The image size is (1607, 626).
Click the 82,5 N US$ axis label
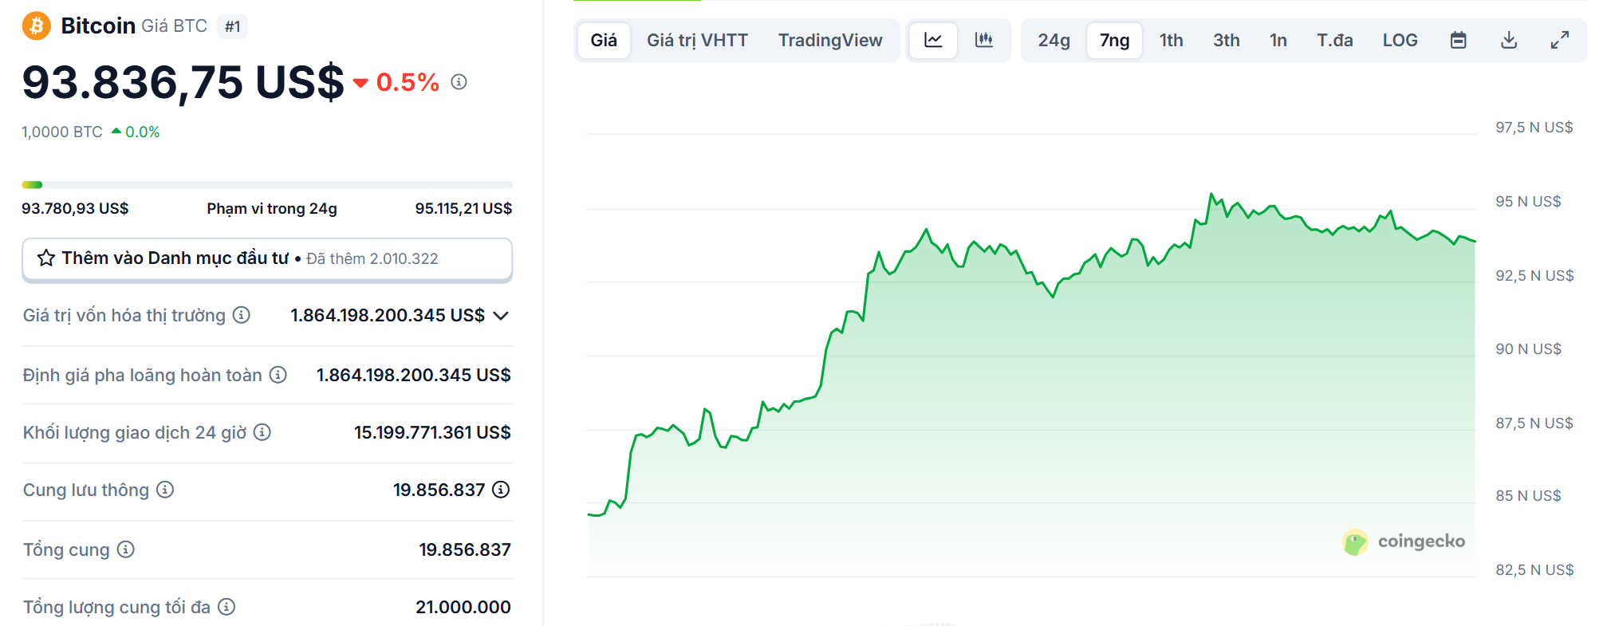[1534, 570]
